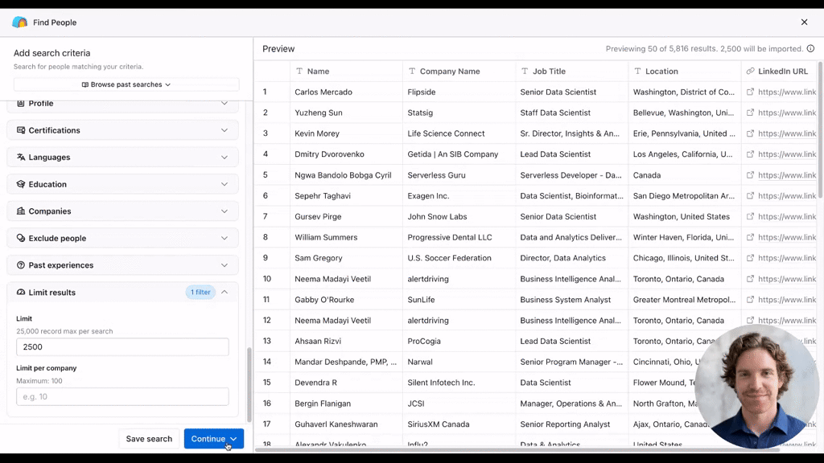The width and height of the screenshot is (824, 463).
Task: Click the Limit per company input field
Action: (x=122, y=397)
